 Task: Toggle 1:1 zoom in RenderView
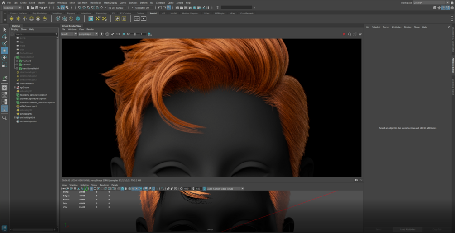click(x=118, y=34)
